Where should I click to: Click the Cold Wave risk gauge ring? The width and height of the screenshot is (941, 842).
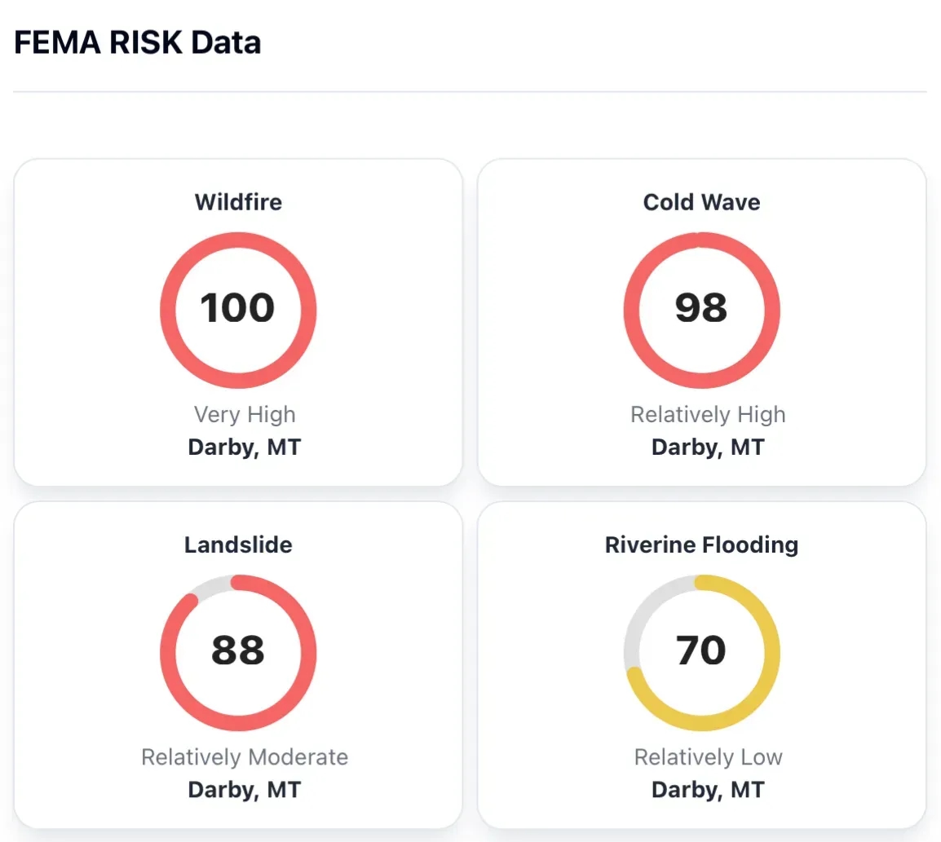[632, 311]
